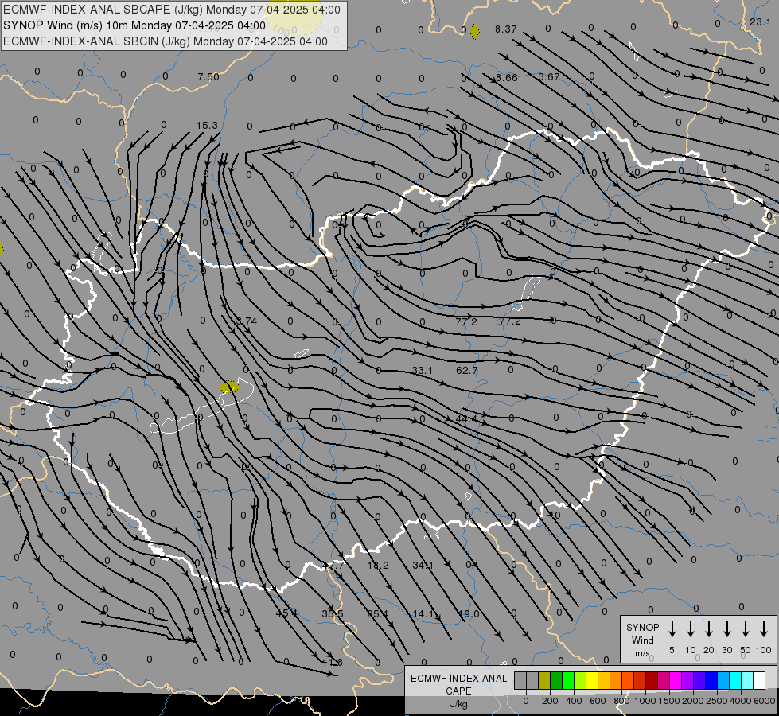Click the map value 11.8

pyautogui.click(x=332, y=663)
